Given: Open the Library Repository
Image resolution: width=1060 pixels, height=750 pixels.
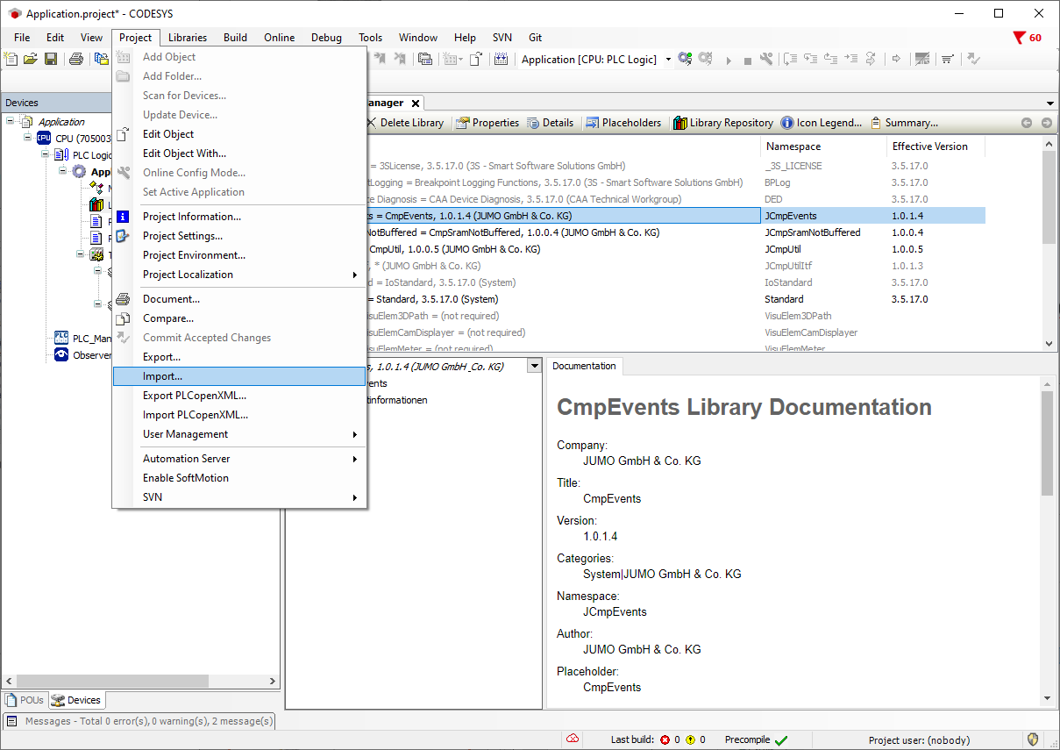Looking at the screenshot, I should 723,123.
